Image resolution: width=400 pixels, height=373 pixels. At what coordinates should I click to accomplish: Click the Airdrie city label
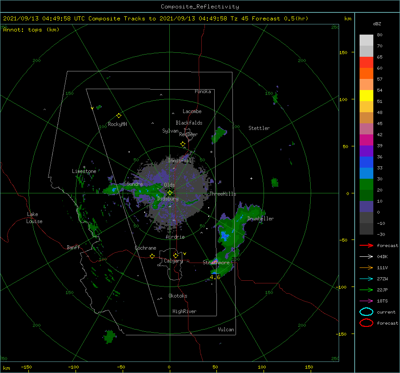point(175,237)
